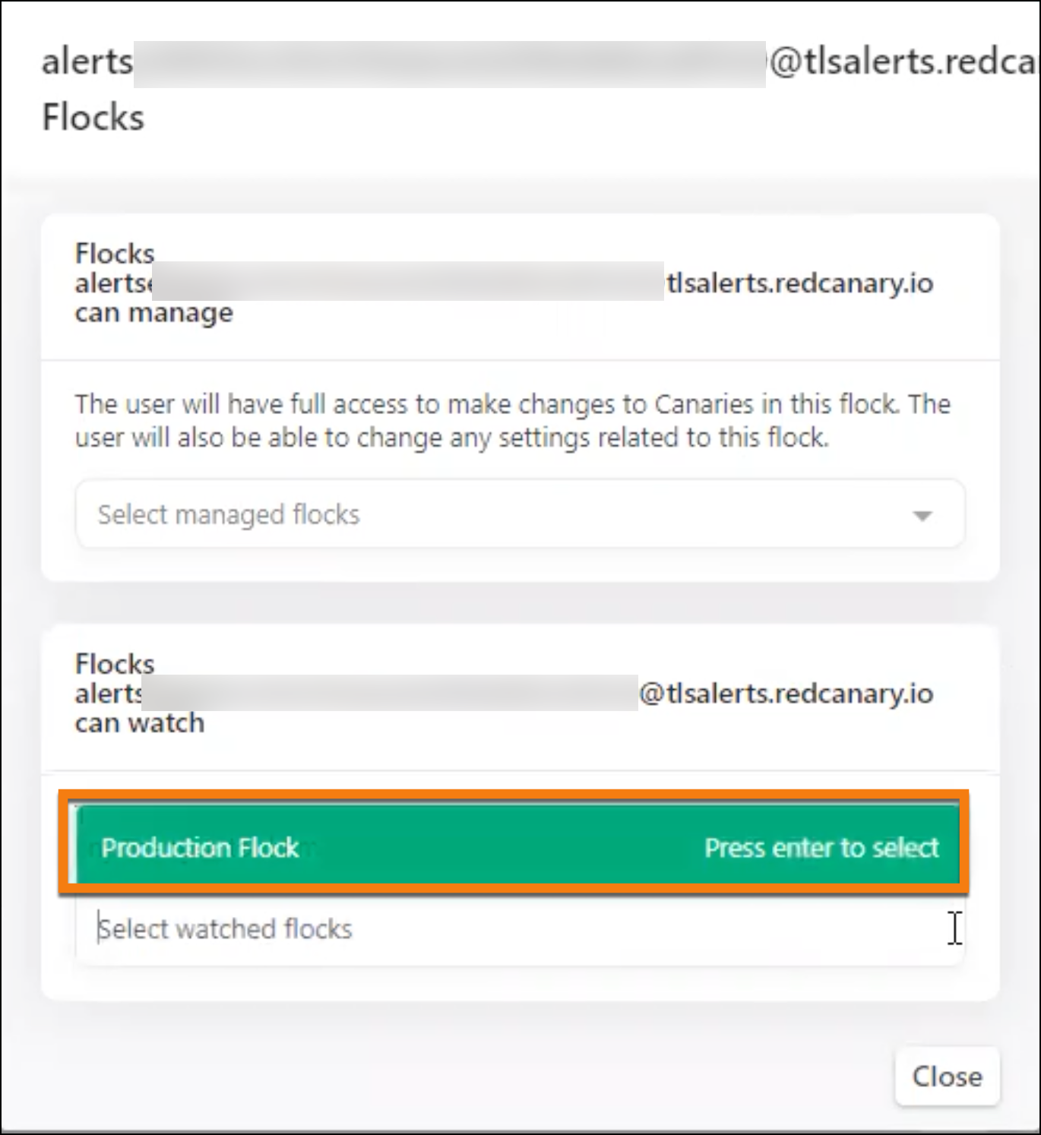Viewport: 1041px width, 1135px height.
Task: Click the Close button
Action: point(947,1077)
